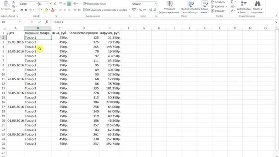Collapse the ribbon with the chevron

click(x=276, y=16)
